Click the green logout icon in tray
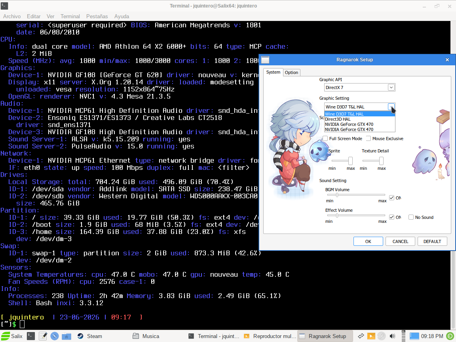The image size is (456, 342). [x=450, y=336]
